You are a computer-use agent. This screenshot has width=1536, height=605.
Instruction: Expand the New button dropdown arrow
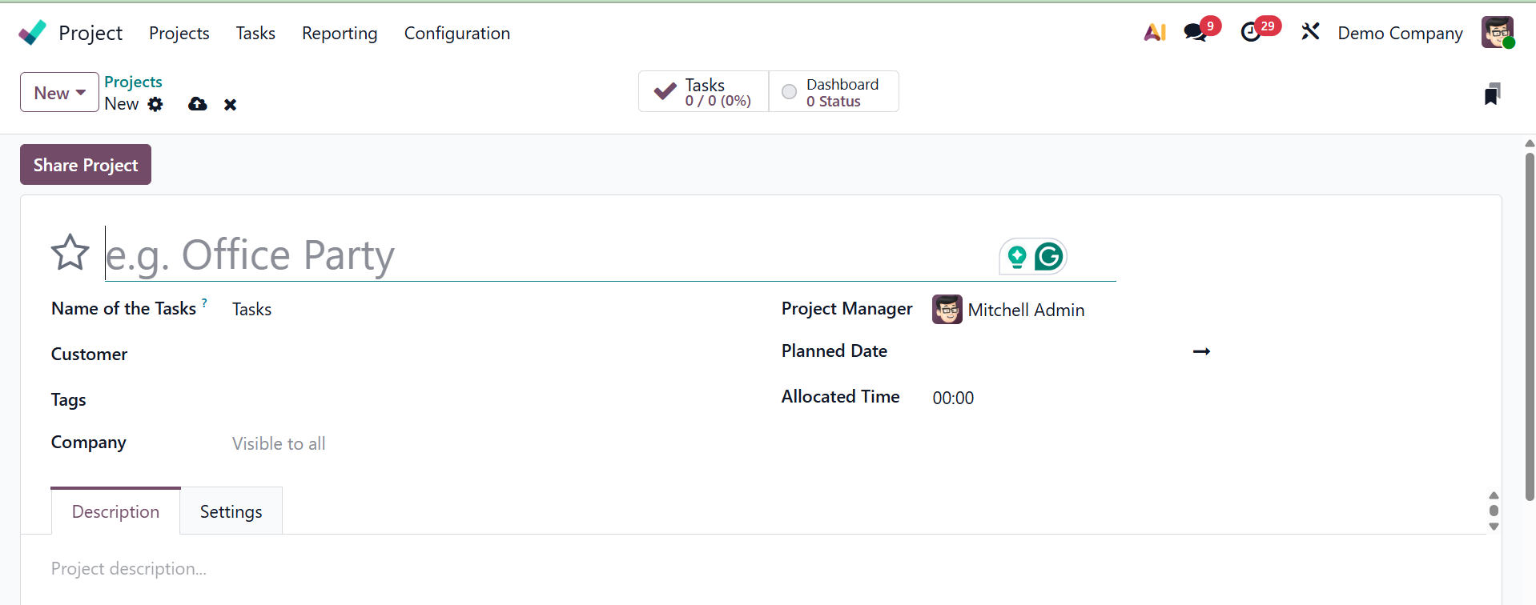tap(81, 93)
